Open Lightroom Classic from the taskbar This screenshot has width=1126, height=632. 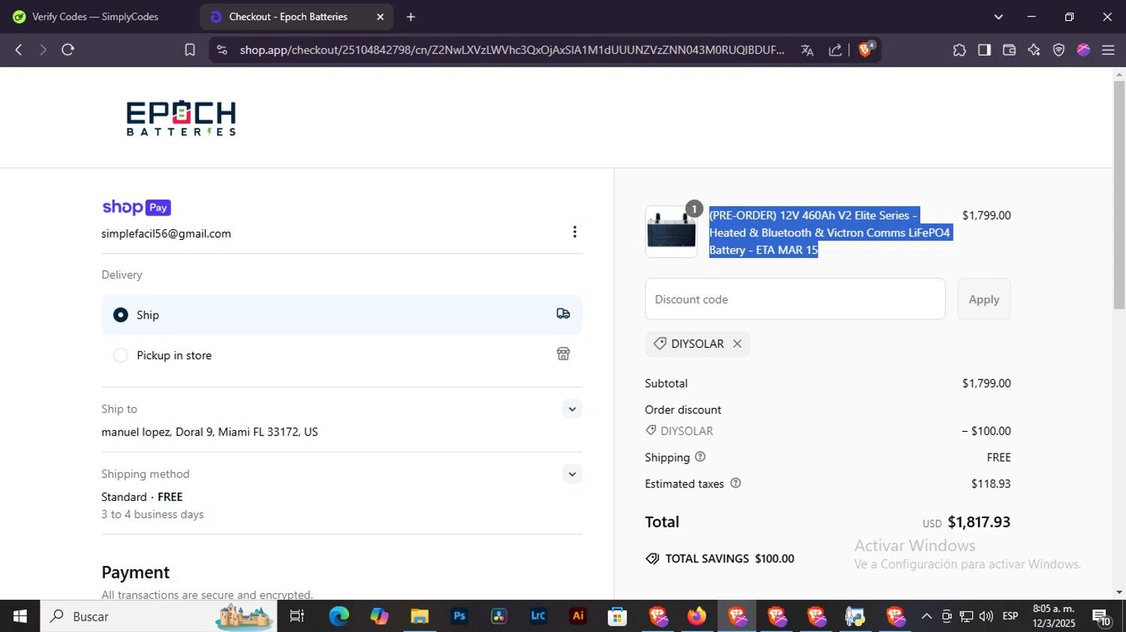tap(538, 616)
